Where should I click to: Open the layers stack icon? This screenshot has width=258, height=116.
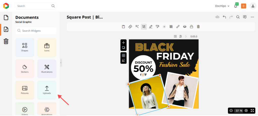coord(185,27)
